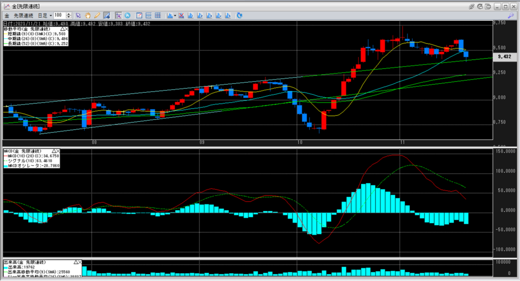Click the title bar reload icon
This screenshot has height=281, width=520.
click(480, 6)
